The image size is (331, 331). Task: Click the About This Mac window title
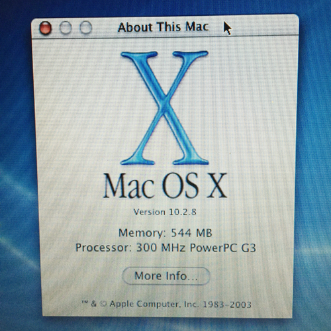(163, 27)
